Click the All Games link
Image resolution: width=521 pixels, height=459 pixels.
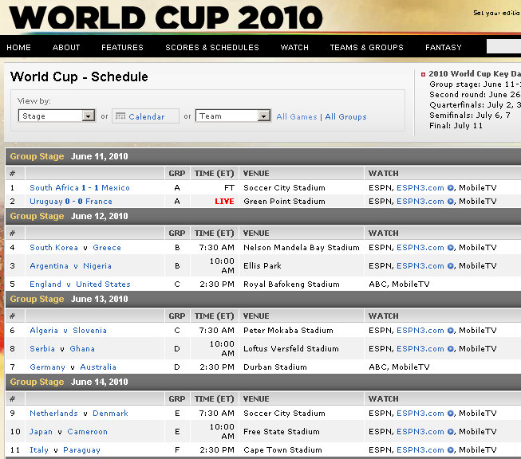click(x=297, y=117)
